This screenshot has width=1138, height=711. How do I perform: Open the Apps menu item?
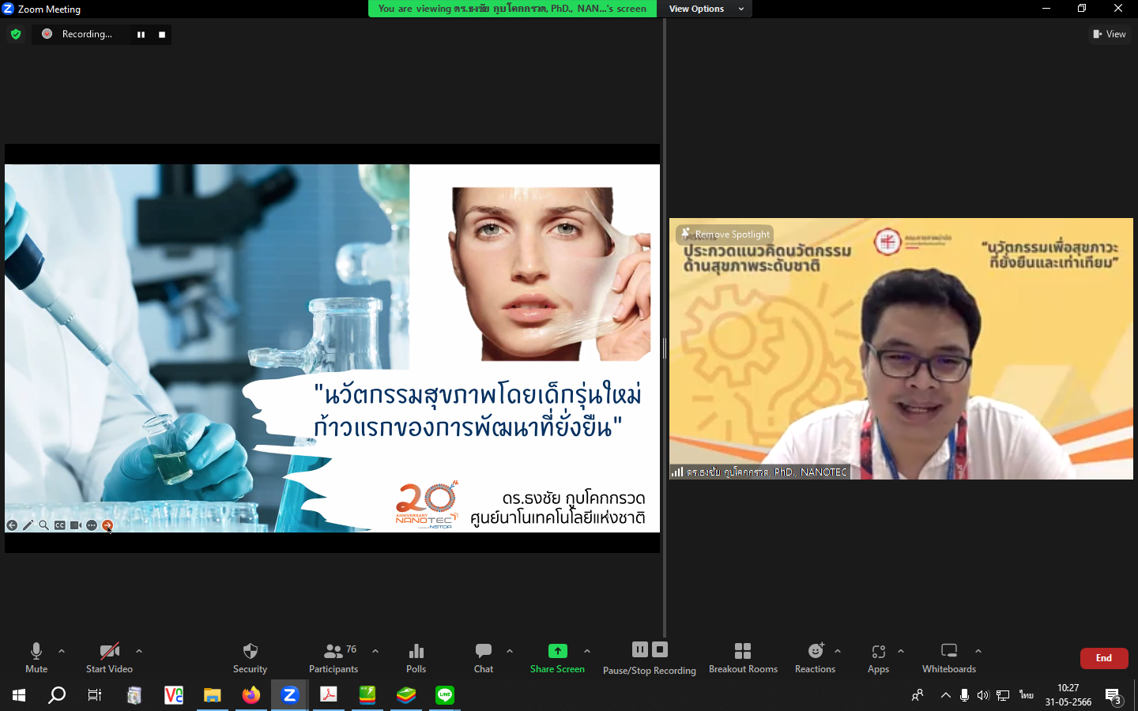[878, 657]
